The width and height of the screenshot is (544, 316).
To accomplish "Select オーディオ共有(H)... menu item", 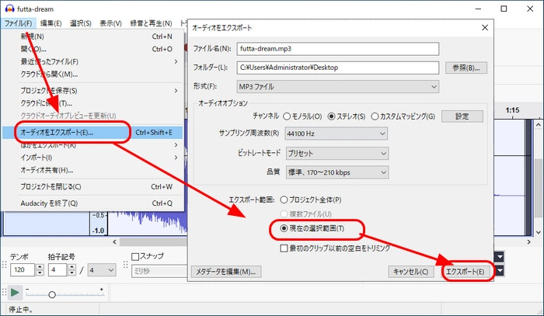I will pyautogui.click(x=92, y=170).
